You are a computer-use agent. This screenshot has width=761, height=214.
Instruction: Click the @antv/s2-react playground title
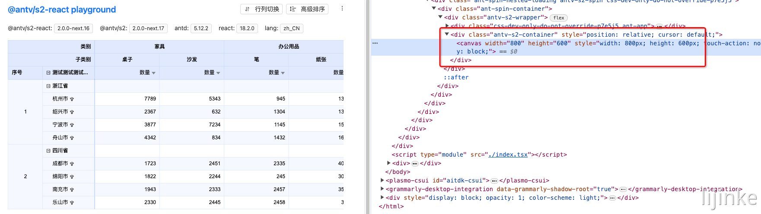click(62, 9)
